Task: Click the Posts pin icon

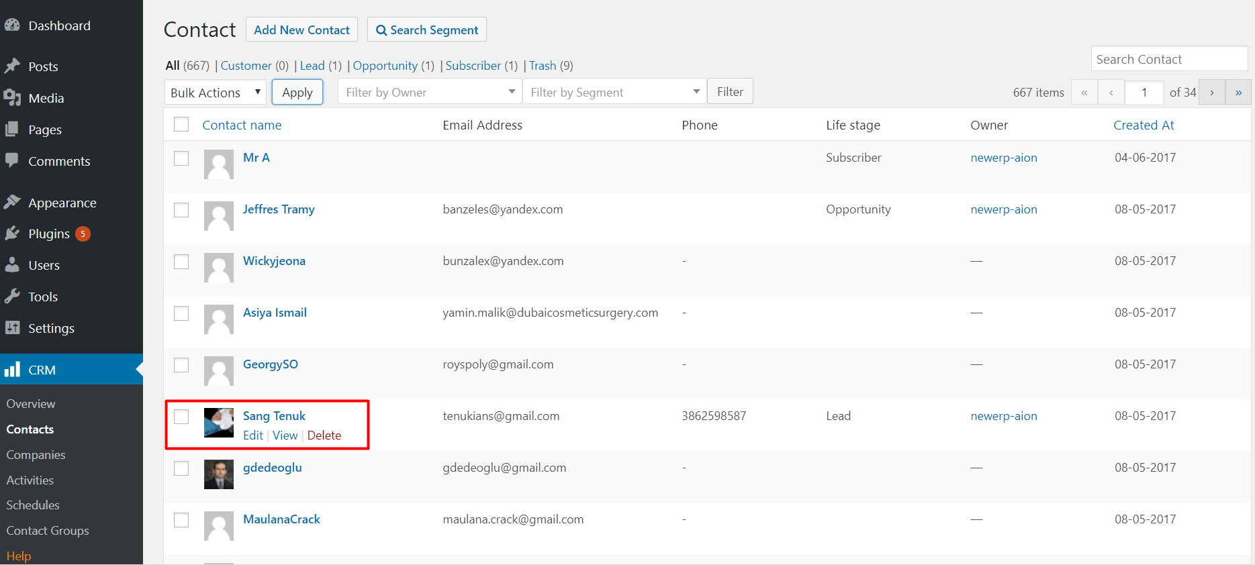Action: point(12,66)
